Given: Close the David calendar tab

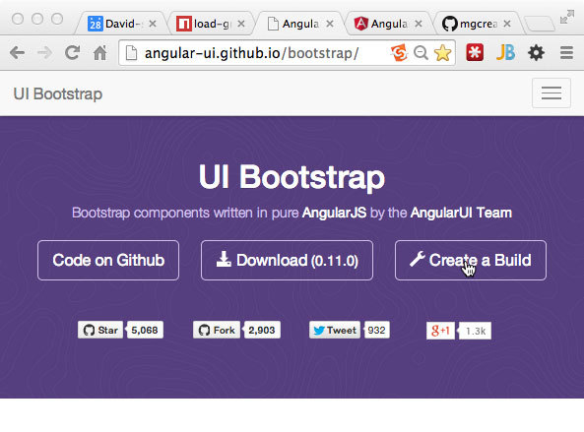Looking at the screenshot, I should click(153, 24).
